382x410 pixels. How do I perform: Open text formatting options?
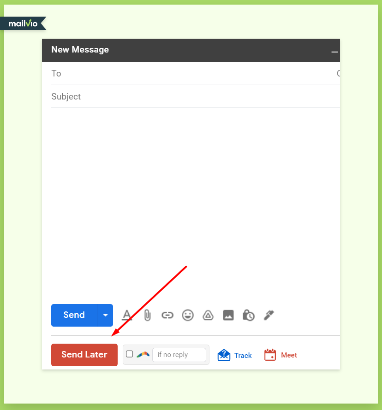pos(127,315)
